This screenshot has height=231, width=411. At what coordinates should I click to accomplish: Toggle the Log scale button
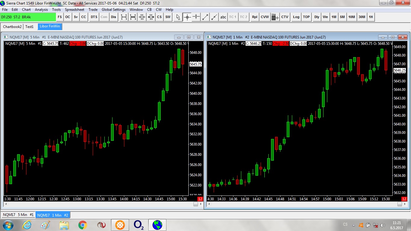click(x=296, y=17)
